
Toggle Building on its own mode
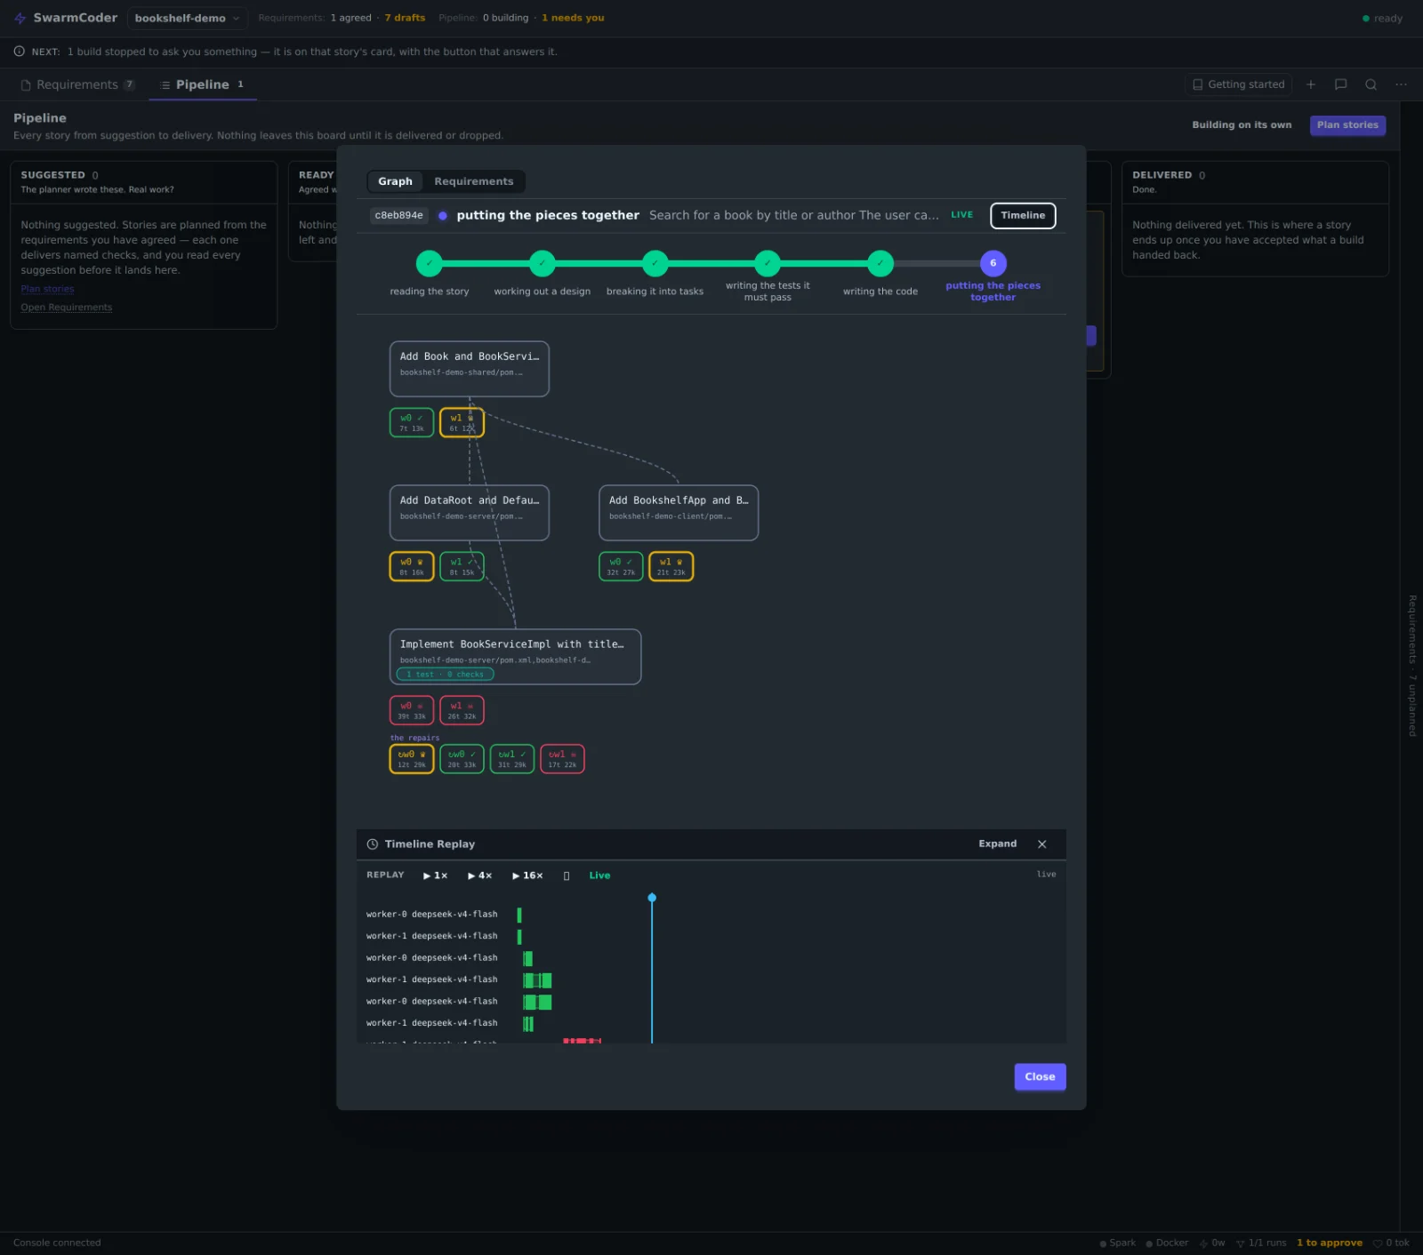pyautogui.click(x=1242, y=125)
